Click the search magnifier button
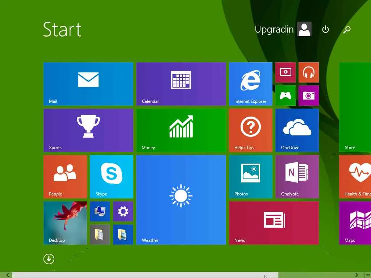 (347, 29)
